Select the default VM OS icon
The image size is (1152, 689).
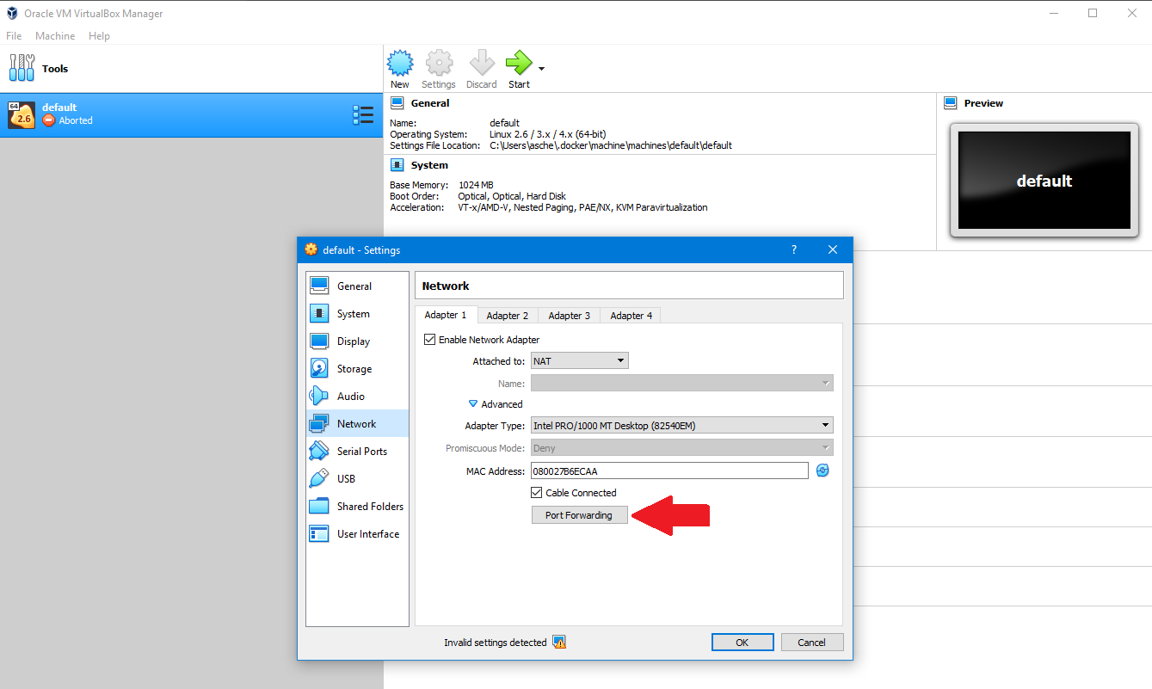click(22, 115)
